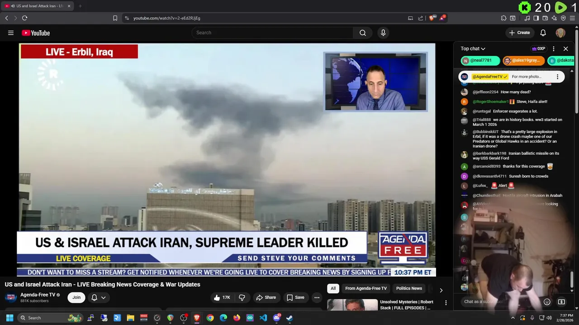
Task: Select the @neal7781 chat chip
Action: click(480, 60)
